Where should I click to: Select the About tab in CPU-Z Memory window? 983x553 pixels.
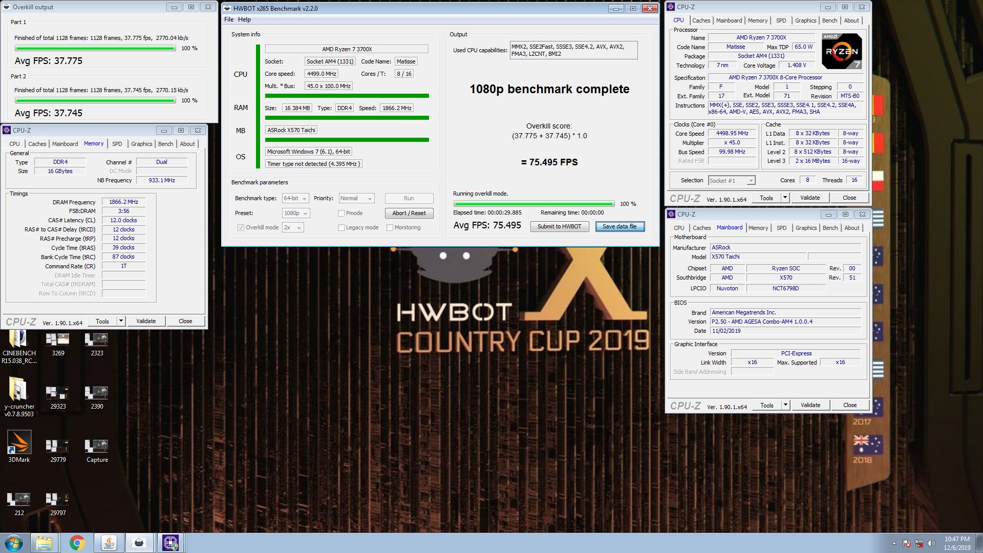pyautogui.click(x=187, y=144)
